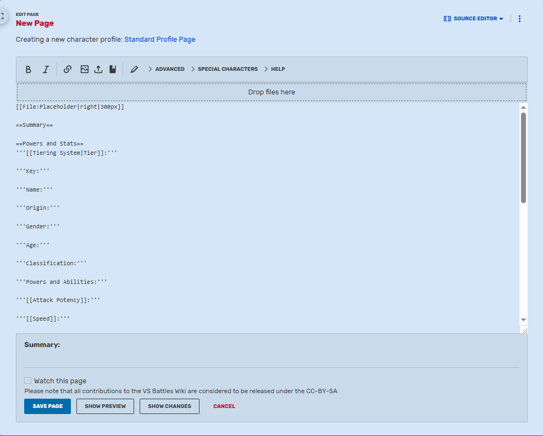Place cursor on the '''Classification:''' line
The image size is (543, 436).
[51, 264]
